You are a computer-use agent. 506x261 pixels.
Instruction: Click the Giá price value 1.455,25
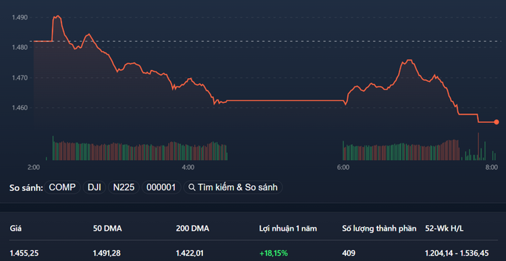pyautogui.click(x=24, y=254)
